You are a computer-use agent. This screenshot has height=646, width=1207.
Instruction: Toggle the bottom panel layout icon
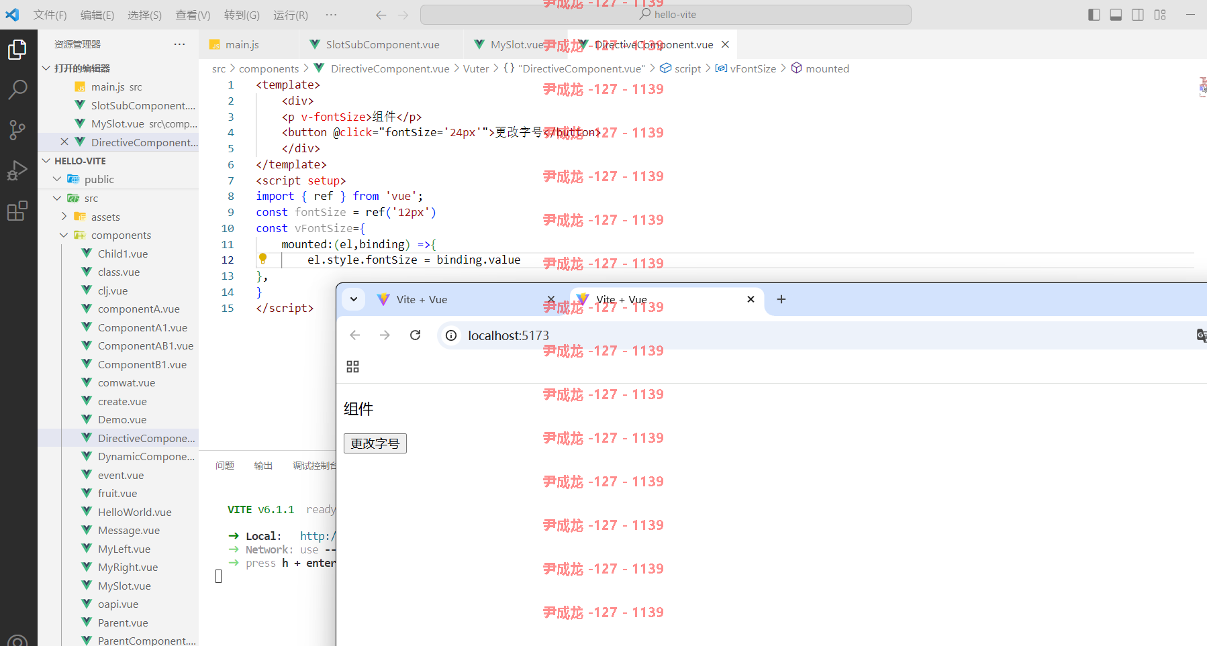tap(1116, 15)
